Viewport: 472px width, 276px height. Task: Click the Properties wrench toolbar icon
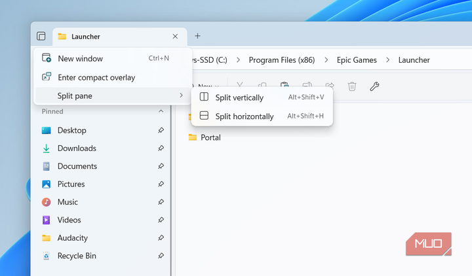pos(374,86)
